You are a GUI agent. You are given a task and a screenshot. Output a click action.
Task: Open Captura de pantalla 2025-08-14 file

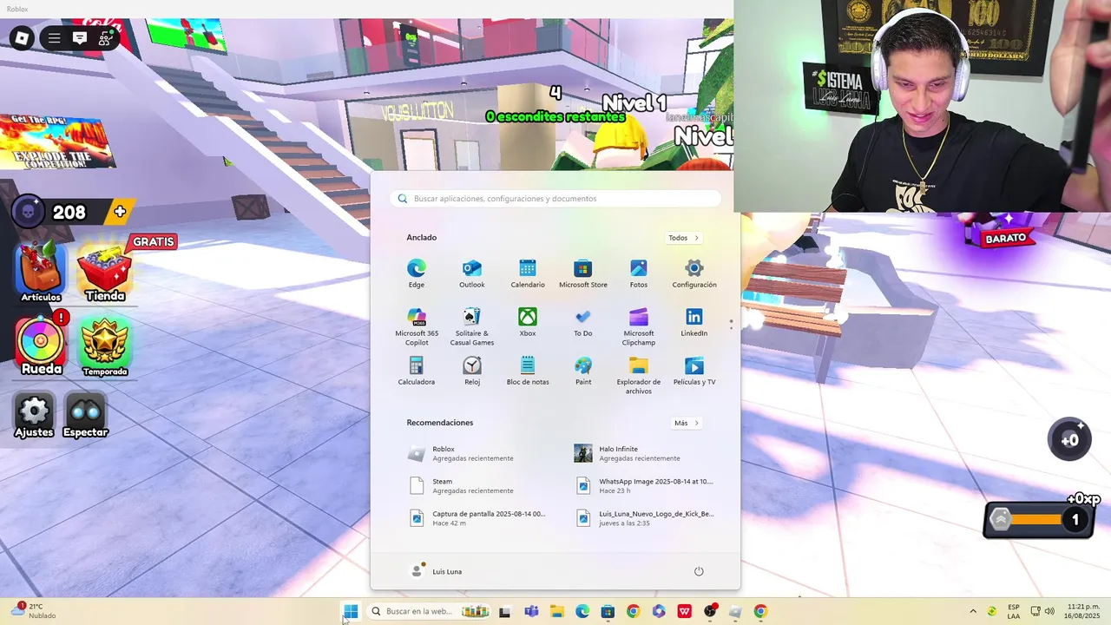click(x=476, y=518)
